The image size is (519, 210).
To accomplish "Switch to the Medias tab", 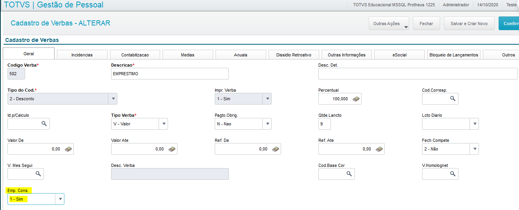I will (188, 55).
